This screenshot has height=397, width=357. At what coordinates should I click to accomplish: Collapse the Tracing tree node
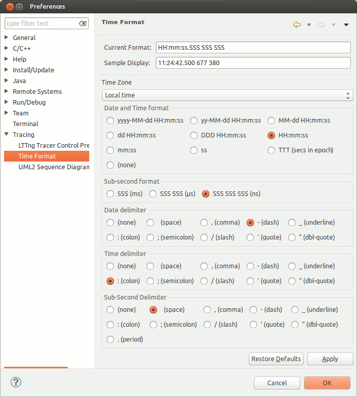pyautogui.click(x=7, y=135)
